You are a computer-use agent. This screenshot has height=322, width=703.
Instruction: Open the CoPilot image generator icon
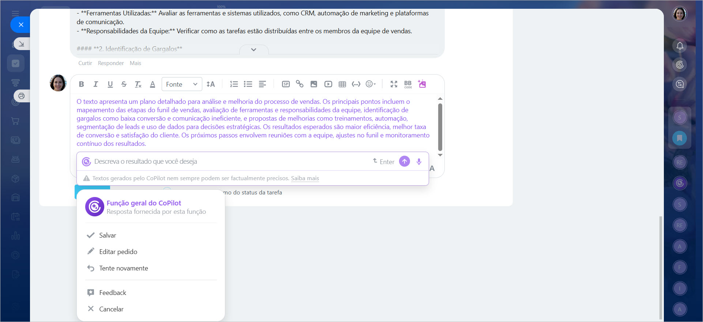pos(422,84)
